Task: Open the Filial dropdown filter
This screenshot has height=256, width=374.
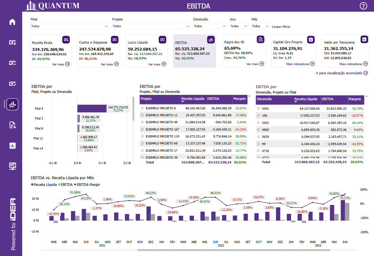Action: [x=70, y=26]
